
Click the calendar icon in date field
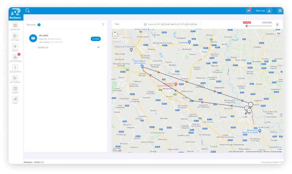[x=145, y=25]
